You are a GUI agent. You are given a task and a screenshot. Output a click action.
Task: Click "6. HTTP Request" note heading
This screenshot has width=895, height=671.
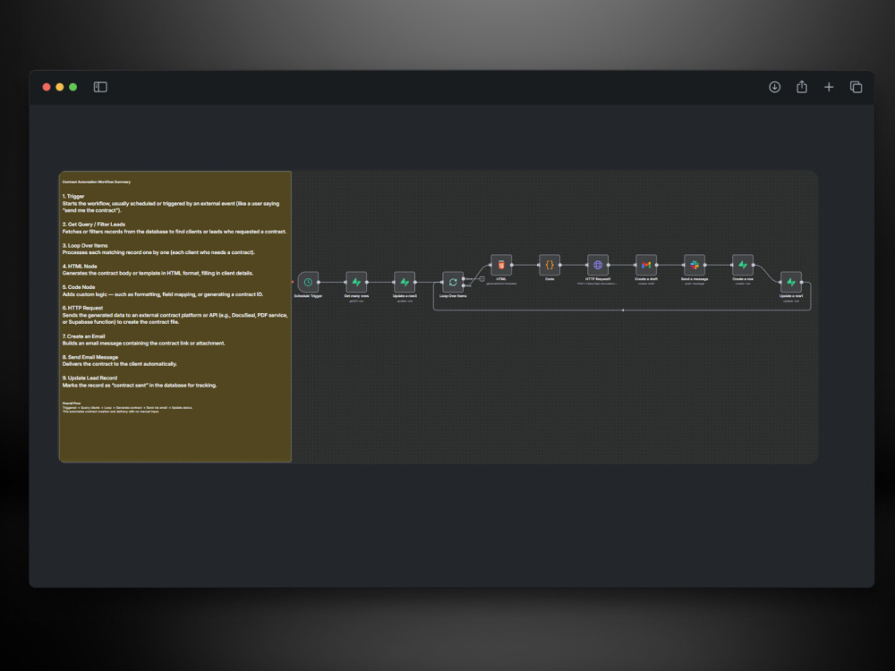(x=82, y=308)
